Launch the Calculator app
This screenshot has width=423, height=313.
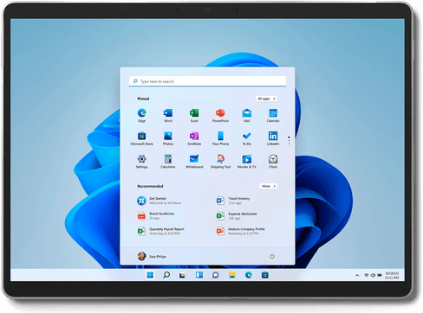(168, 162)
